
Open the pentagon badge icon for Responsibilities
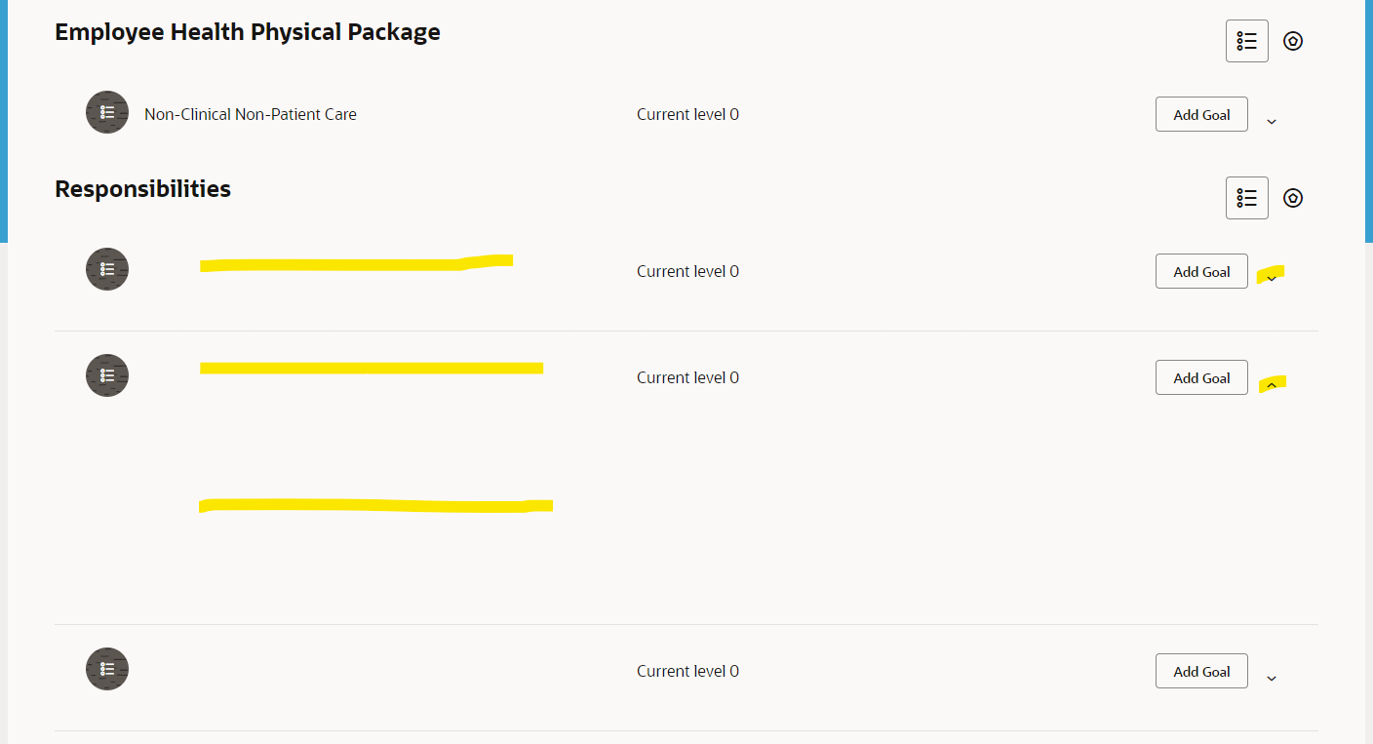(1293, 197)
